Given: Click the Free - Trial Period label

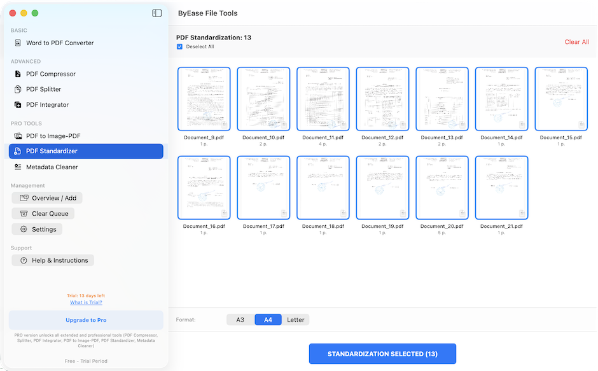Looking at the screenshot, I should tap(86, 361).
